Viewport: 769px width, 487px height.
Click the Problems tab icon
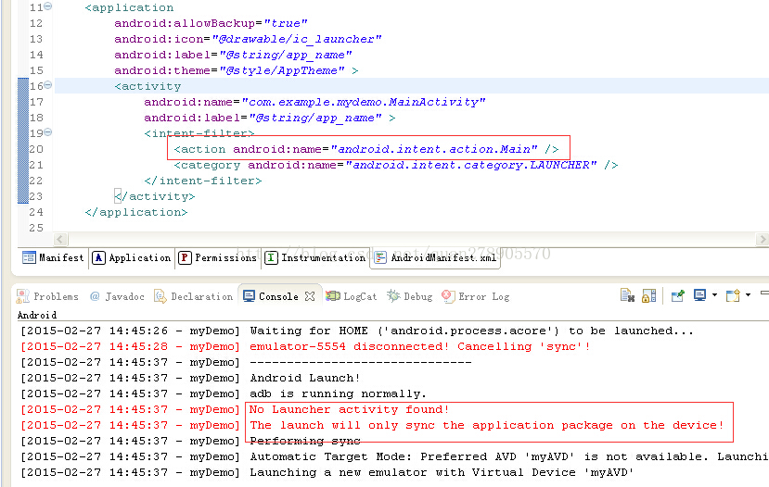coord(22,296)
